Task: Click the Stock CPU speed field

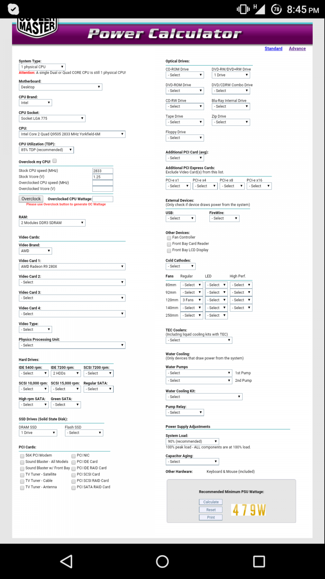Action: tap(103, 171)
